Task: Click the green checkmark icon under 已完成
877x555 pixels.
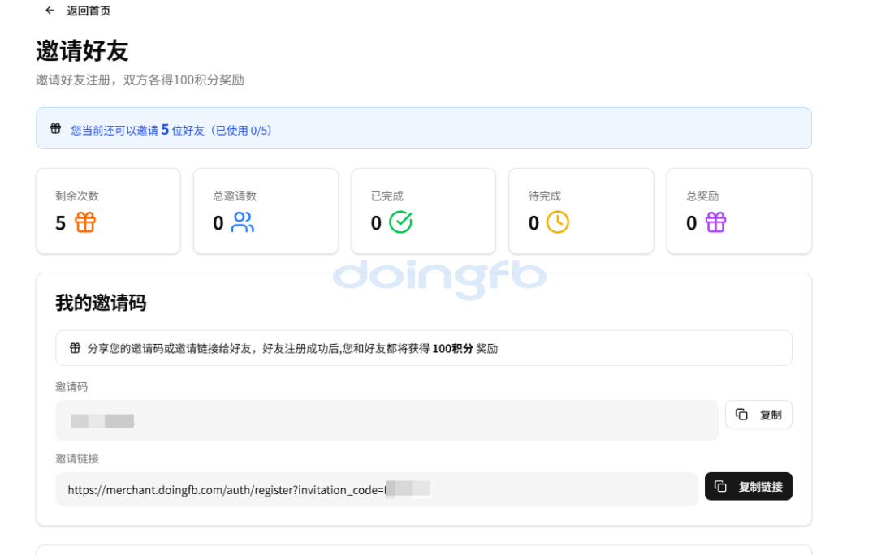Action: click(x=400, y=222)
